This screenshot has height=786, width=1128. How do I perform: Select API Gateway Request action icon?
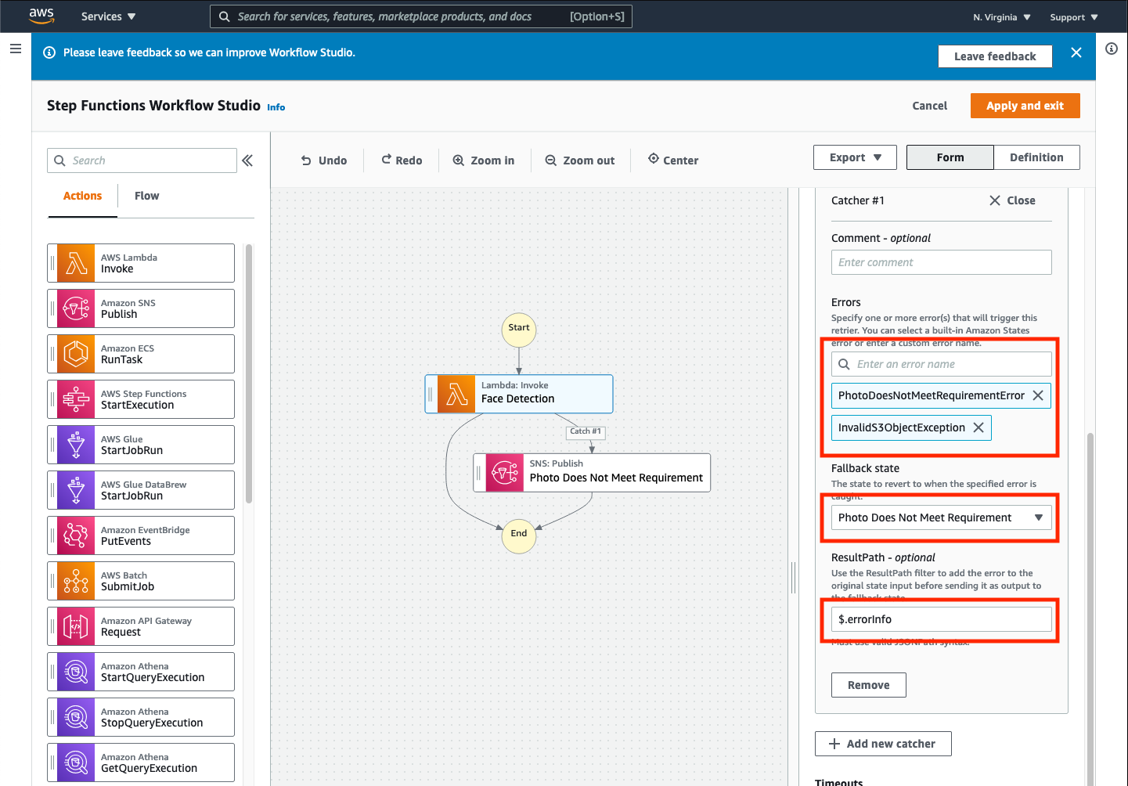coord(76,626)
